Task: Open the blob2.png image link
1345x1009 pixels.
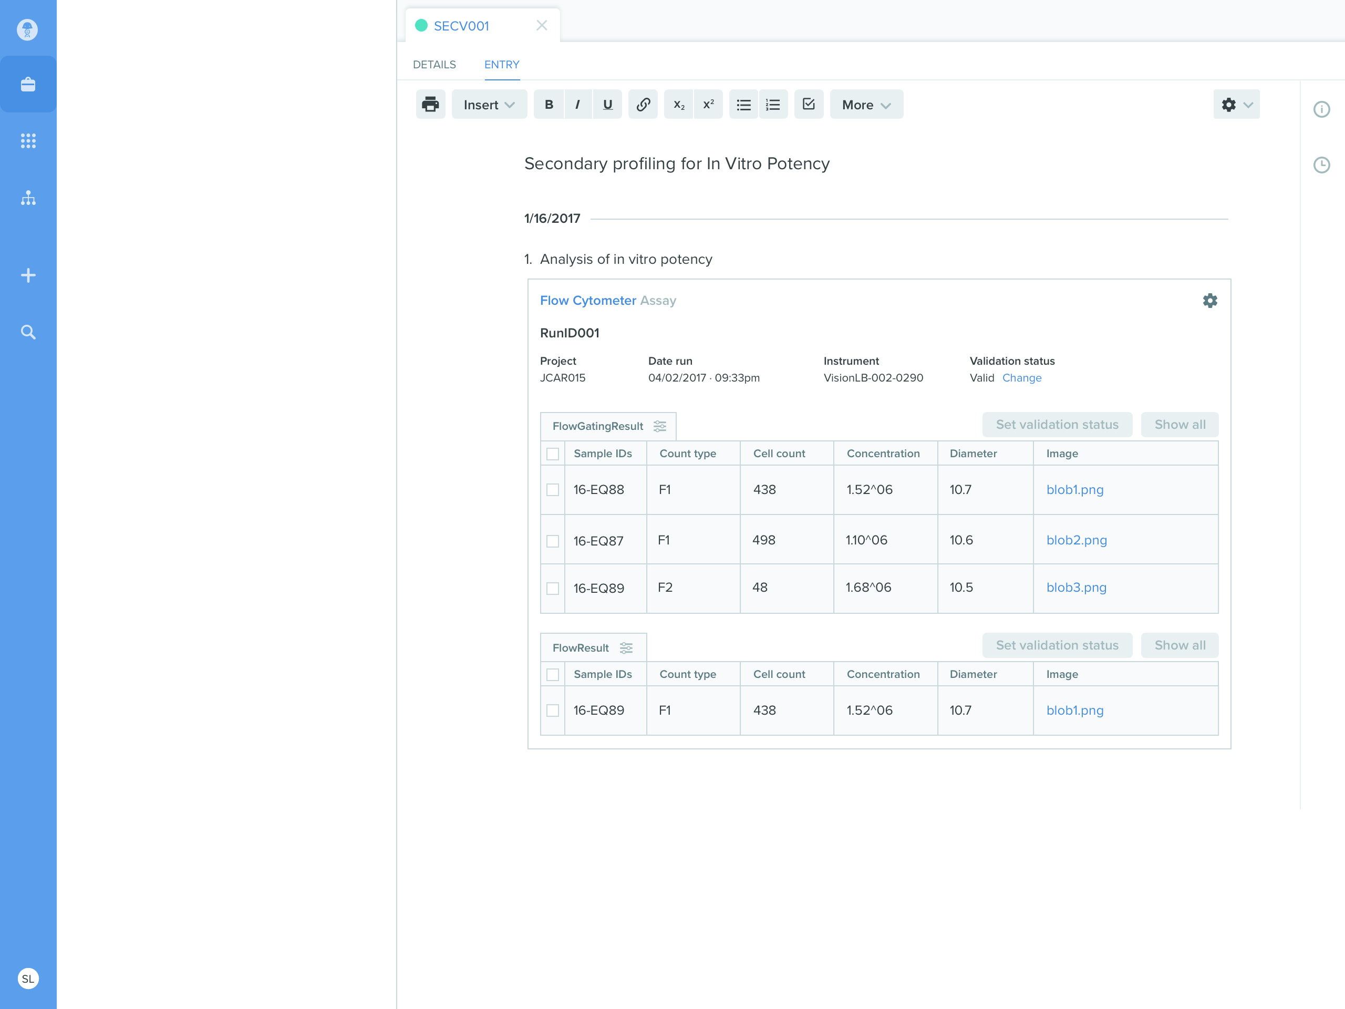Action: [1076, 540]
